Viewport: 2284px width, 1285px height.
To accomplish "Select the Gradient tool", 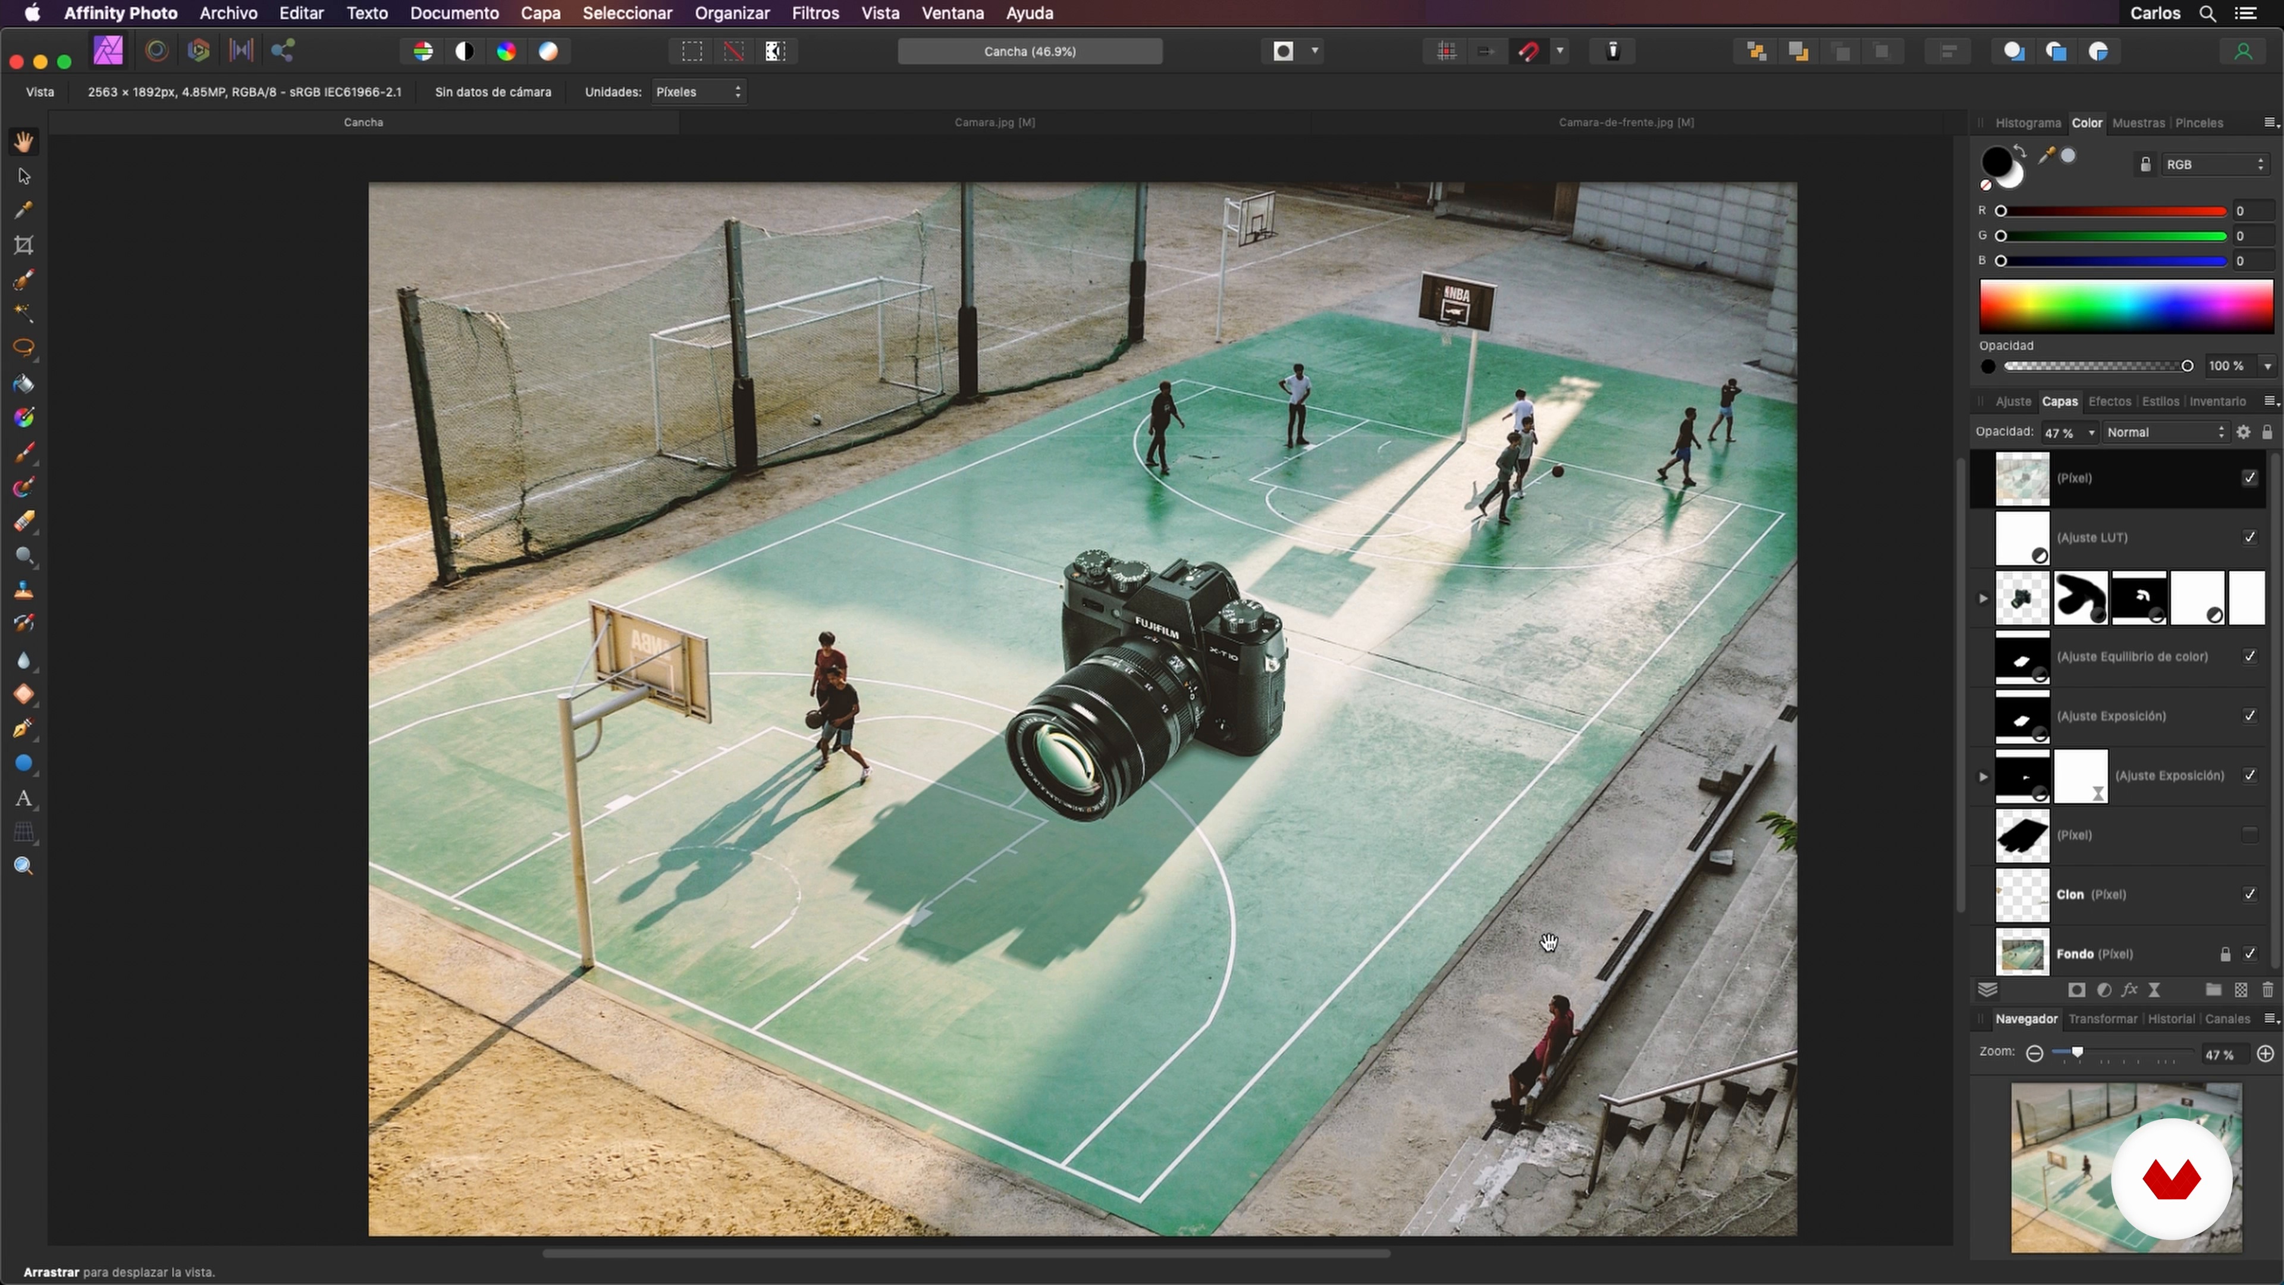I will click(x=24, y=418).
